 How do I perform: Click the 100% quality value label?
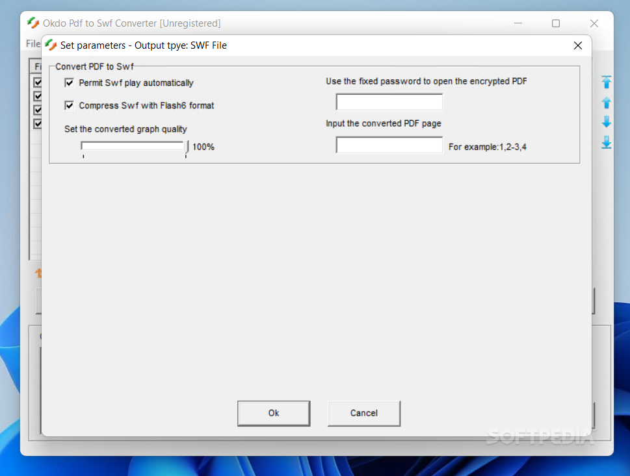pyautogui.click(x=203, y=147)
